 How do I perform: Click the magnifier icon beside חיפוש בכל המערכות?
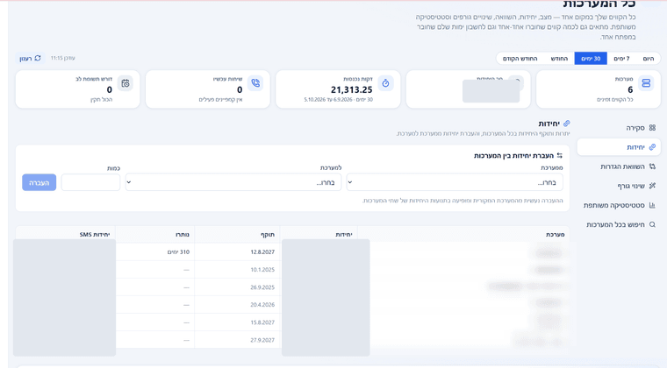[x=652, y=224]
